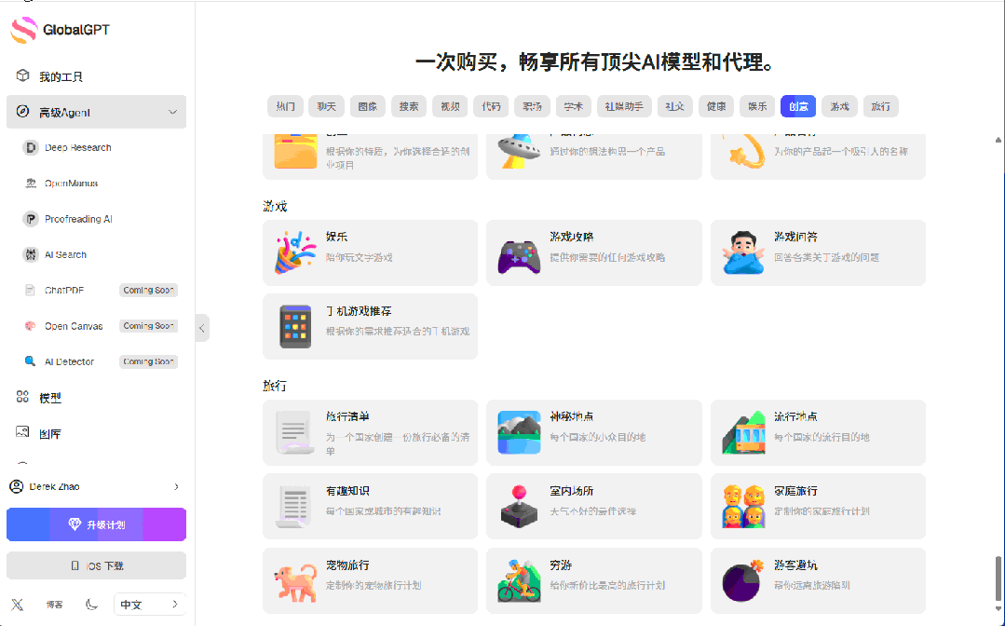Open the 中文 language selector
Image resolution: width=1005 pixels, height=626 pixels.
pyautogui.click(x=149, y=604)
